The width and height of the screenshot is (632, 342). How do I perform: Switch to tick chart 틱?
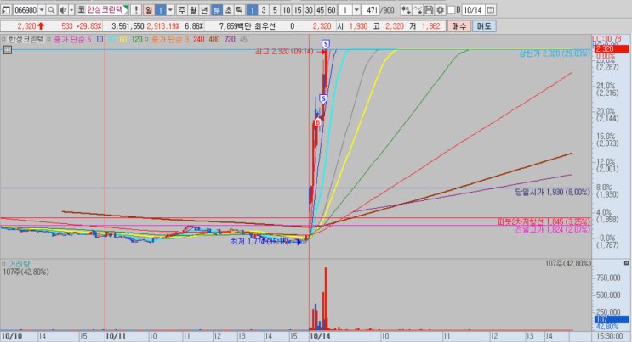tap(239, 9)
